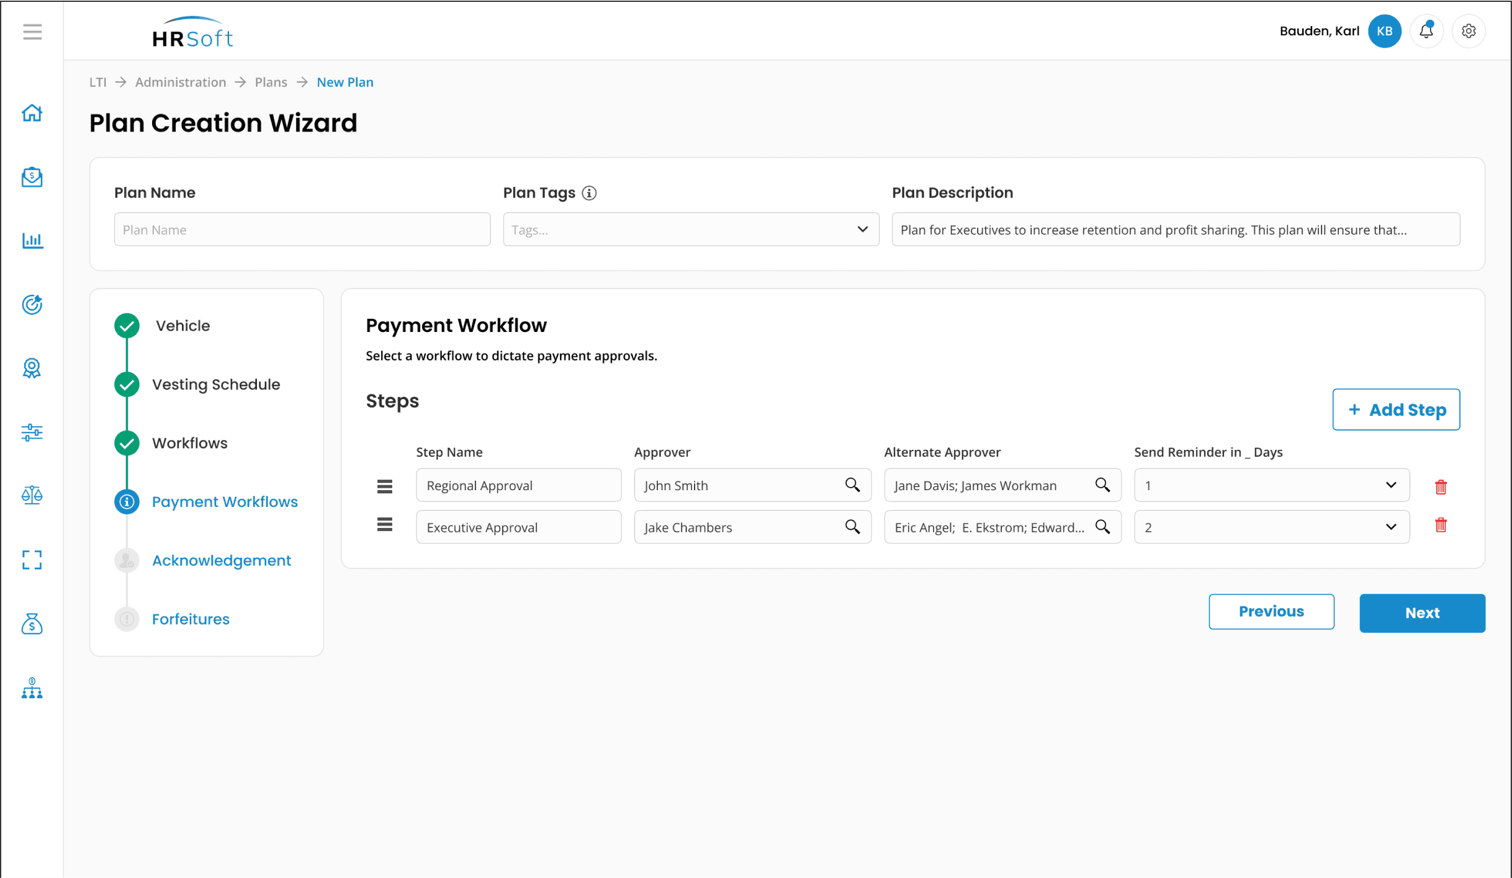The width and height of the screenshot is (1512, 878).
Task: Open the bar chart reports icon
Action: pyautogui.click(x=32, y=241)
